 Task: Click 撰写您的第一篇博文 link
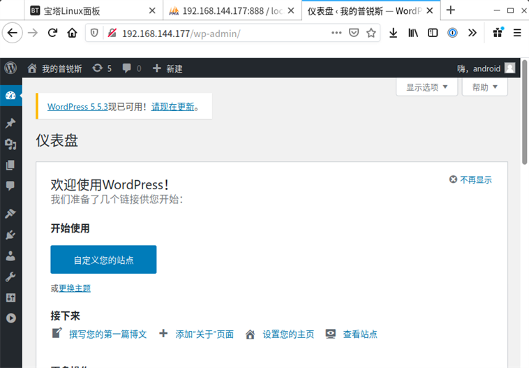(108, 334)
